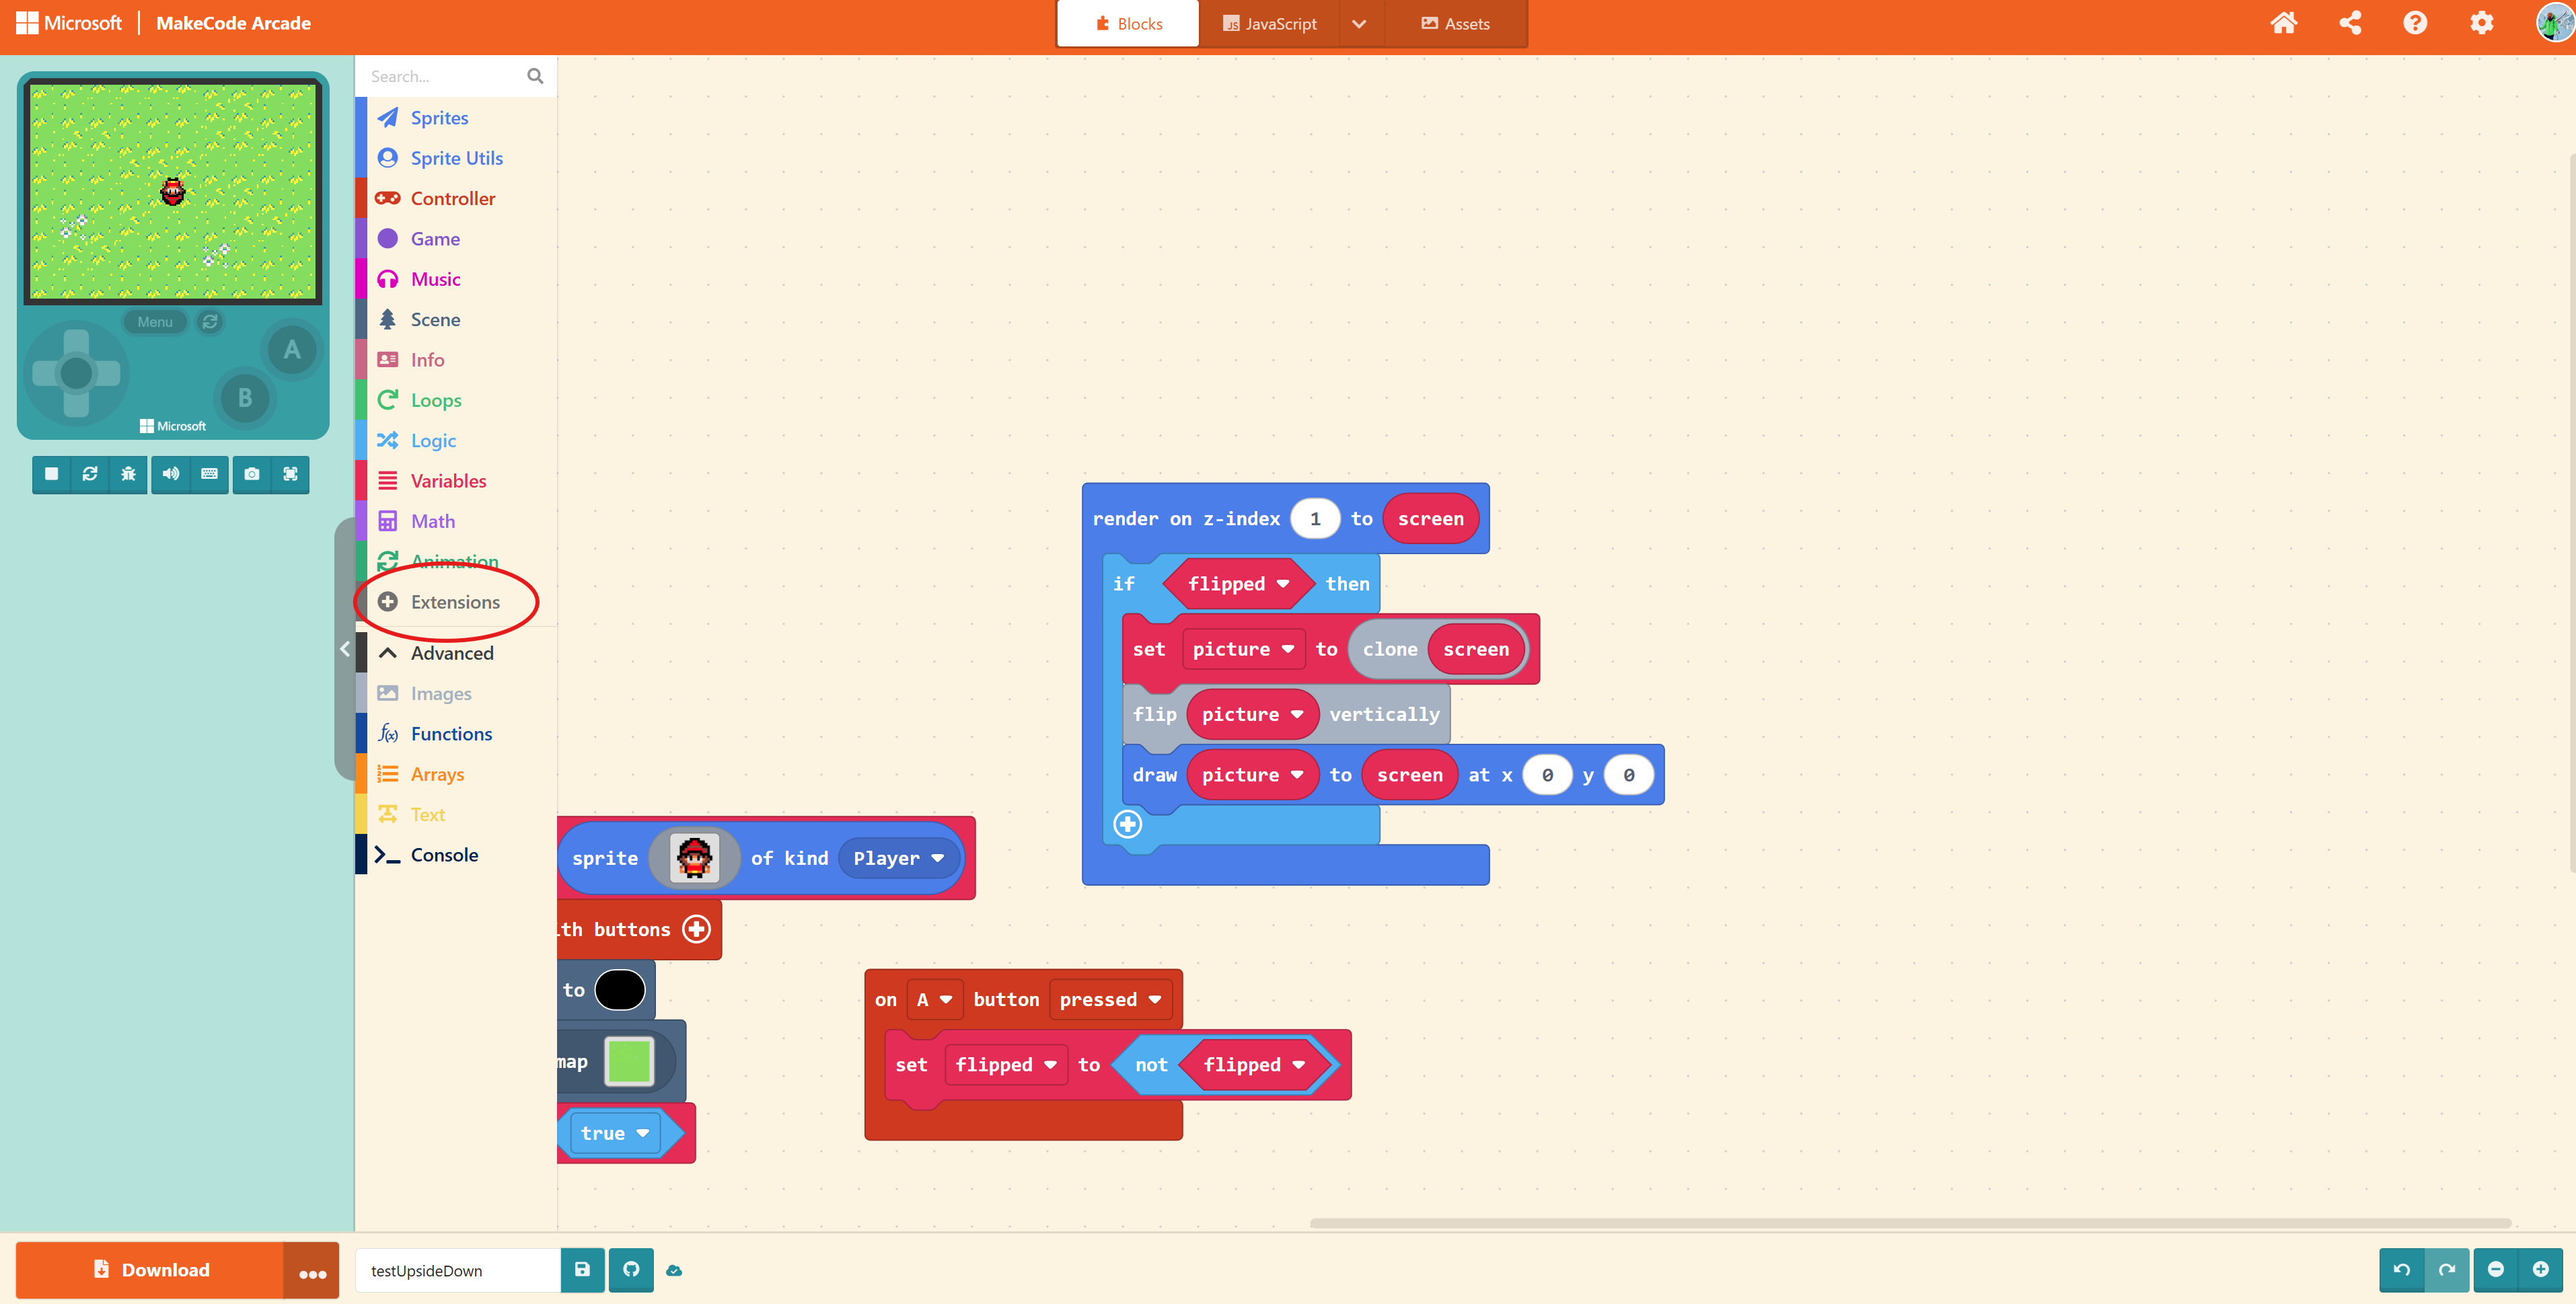Open the Share project icon
The width and height of the screenshot is (2576, 1304).
click(x=2350, y=23)
